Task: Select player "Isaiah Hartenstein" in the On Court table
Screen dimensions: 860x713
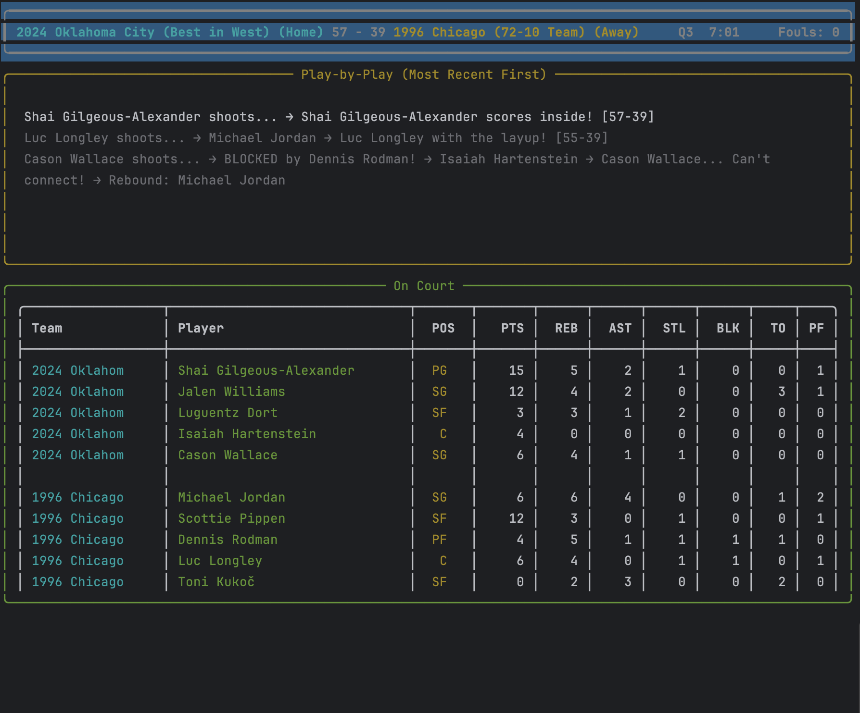Action: [247, 434]
